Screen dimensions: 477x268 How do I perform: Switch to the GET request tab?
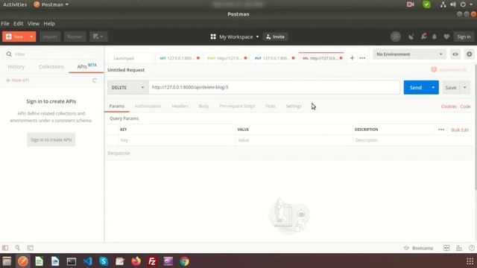click(x=180, y=58)
